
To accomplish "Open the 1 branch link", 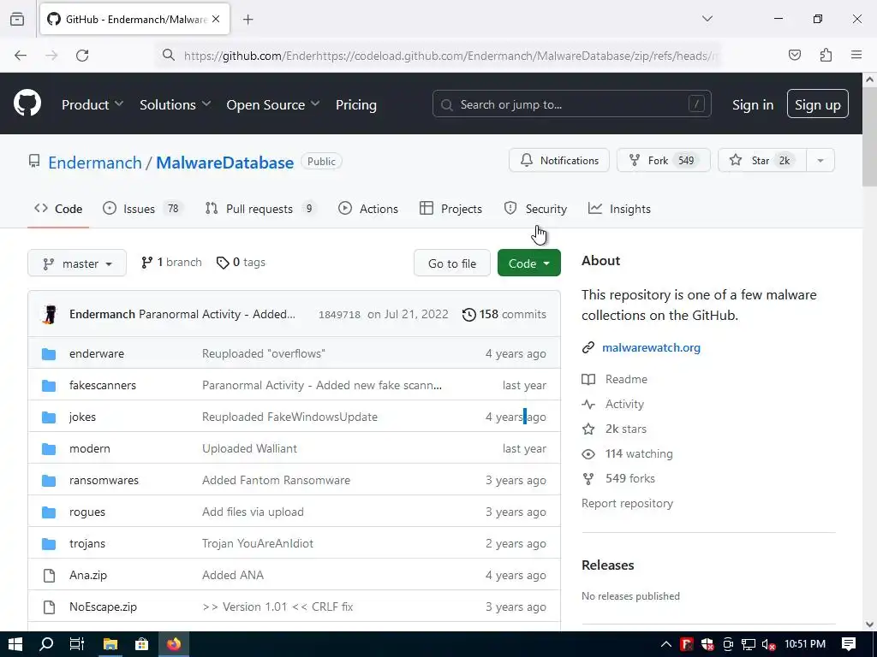I will pos(171,263).
